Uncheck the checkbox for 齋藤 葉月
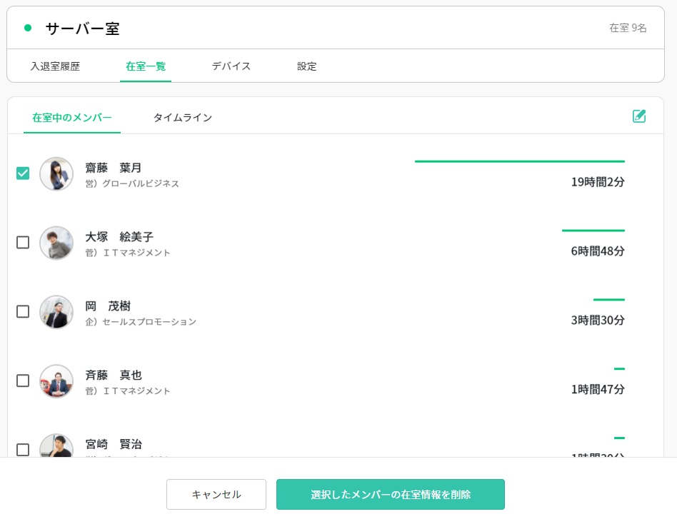 [x=23, y=173]
